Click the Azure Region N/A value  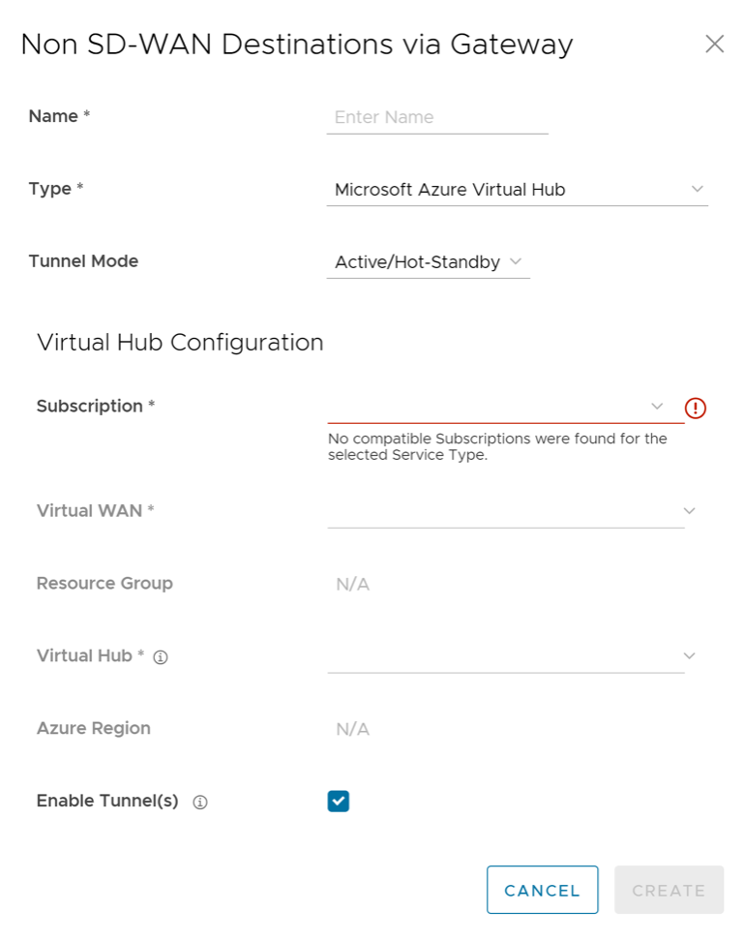tap(353, 730)
